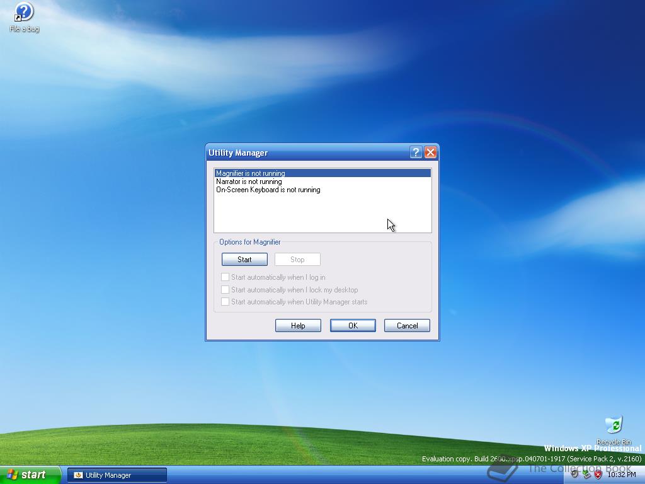Close the Utility Manager dialog
Image resolution: width=645 pixels, height=484 pixels.
pyautogui.click(x=430, y=153)
